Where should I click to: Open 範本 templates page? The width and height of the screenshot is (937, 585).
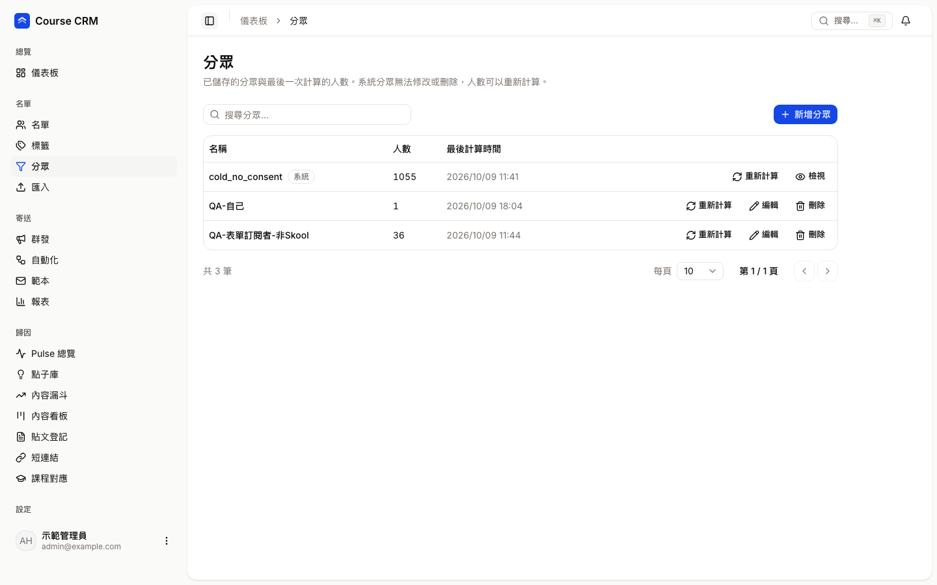[94, 281]
